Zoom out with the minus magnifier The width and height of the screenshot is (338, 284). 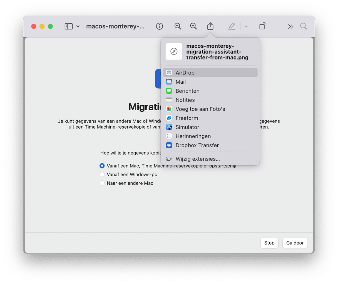(178, 26)
